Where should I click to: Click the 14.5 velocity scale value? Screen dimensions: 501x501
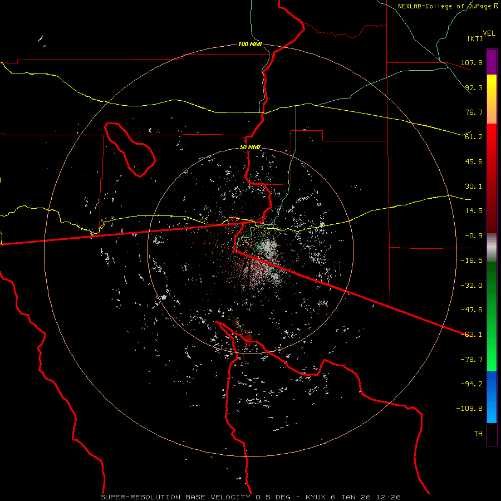(x=474, y=211)
